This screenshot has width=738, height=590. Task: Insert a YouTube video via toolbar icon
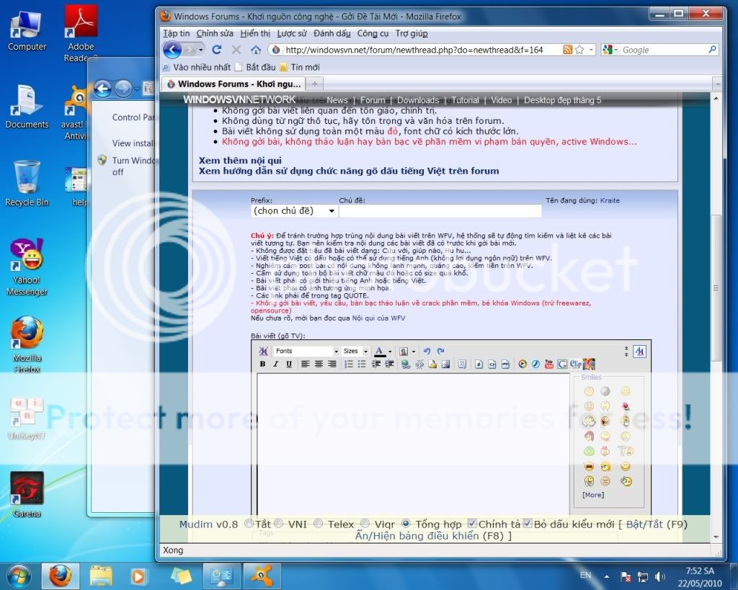coord(549,365)
